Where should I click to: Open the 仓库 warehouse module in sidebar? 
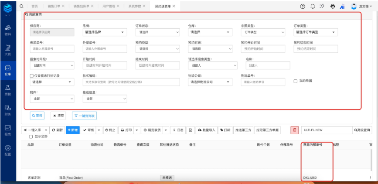point(7,70)
